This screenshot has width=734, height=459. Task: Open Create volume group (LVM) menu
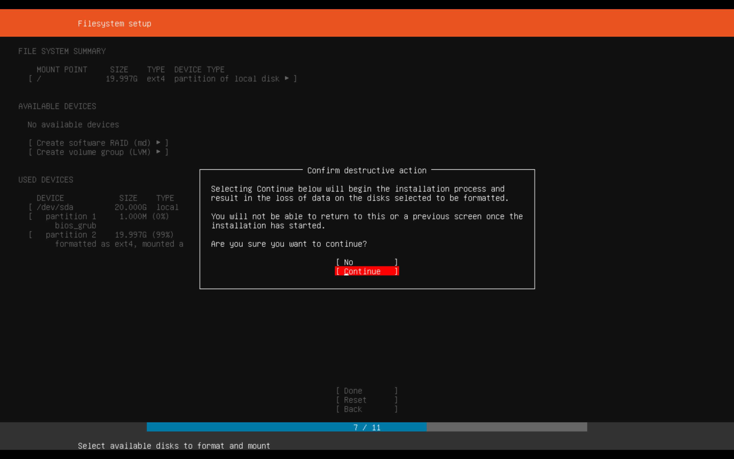99,152
